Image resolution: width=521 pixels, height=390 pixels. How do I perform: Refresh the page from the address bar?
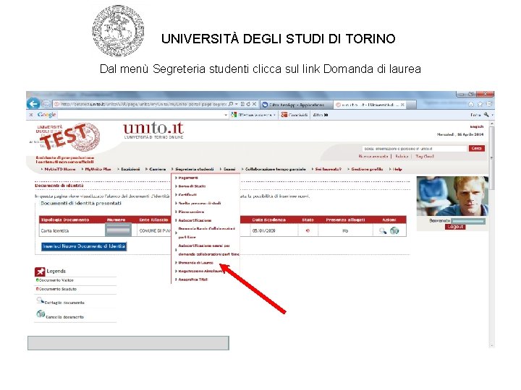point(248,104)
